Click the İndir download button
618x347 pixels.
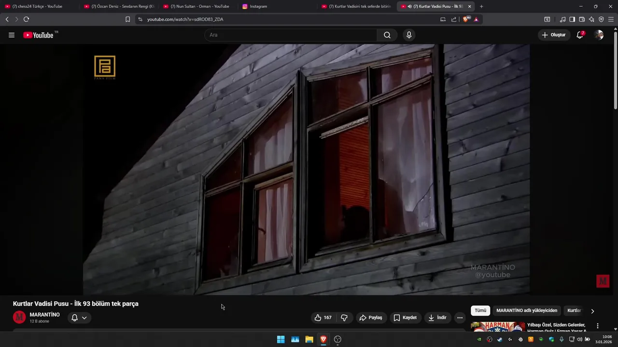click(437, 318)
